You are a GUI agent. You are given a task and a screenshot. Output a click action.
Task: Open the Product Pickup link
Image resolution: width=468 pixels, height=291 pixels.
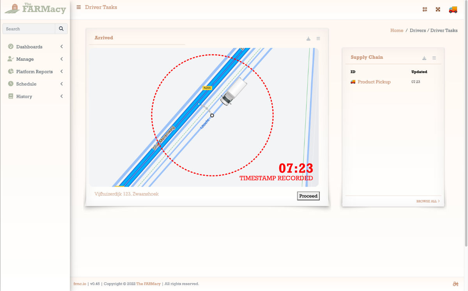[x=374, y=82]
